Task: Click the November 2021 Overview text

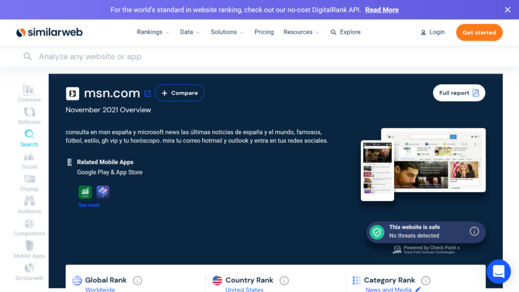Action: [108, 110]
